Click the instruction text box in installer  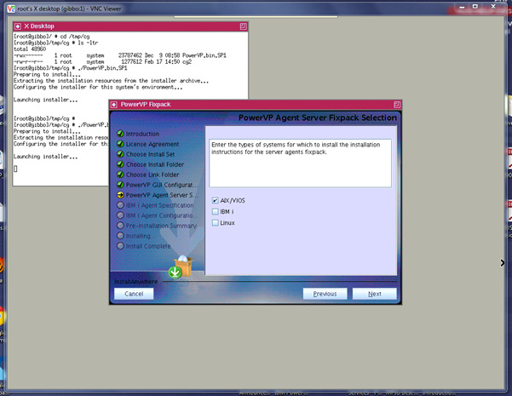pyautogui.click(x=300, y=164)
